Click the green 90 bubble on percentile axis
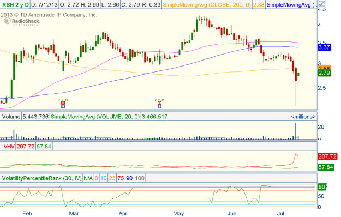The height and width of the screenshot is (217, 341). [322, 187]
